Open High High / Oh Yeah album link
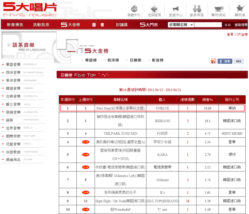 (x=120, y=201)
